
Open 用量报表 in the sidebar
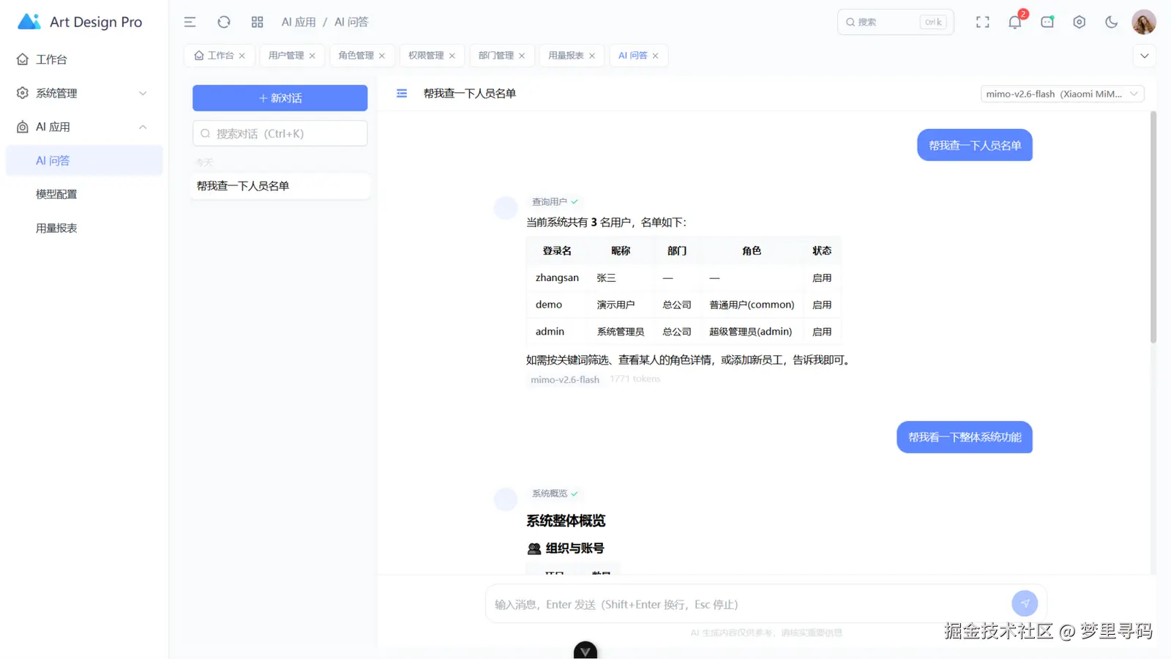(x=84, y=228)
